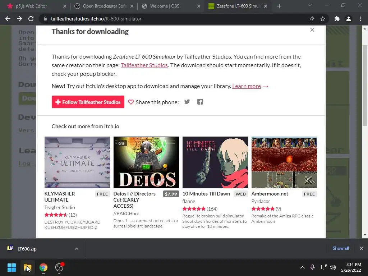Open Teagher Studio author page
Viewport: 368px width, 276px height.
pyautogui.click(x=60, y=207)
